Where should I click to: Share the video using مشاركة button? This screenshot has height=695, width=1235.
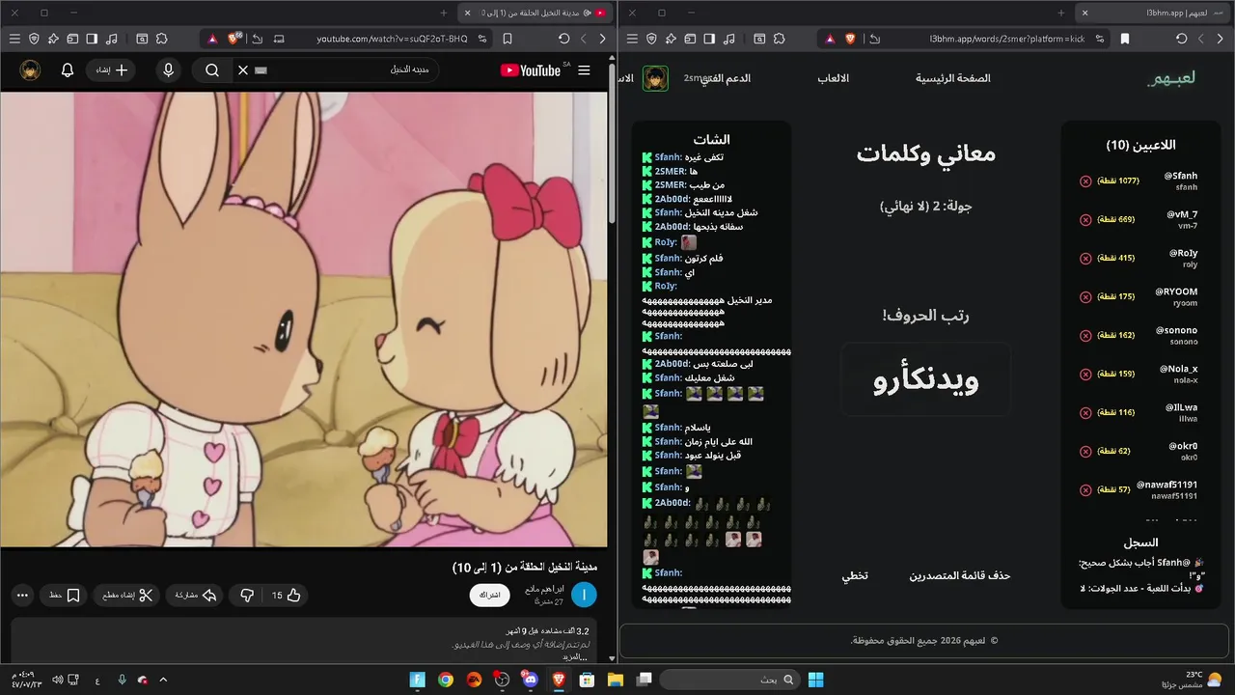(x=195, y=596)
